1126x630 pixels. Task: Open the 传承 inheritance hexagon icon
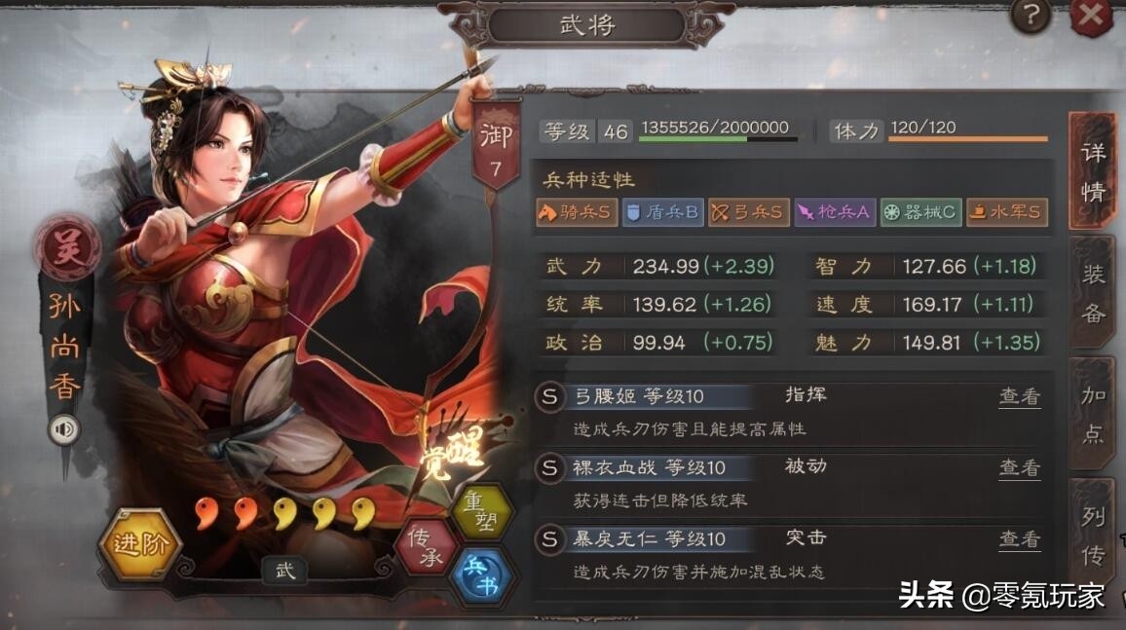pos(427,547)
